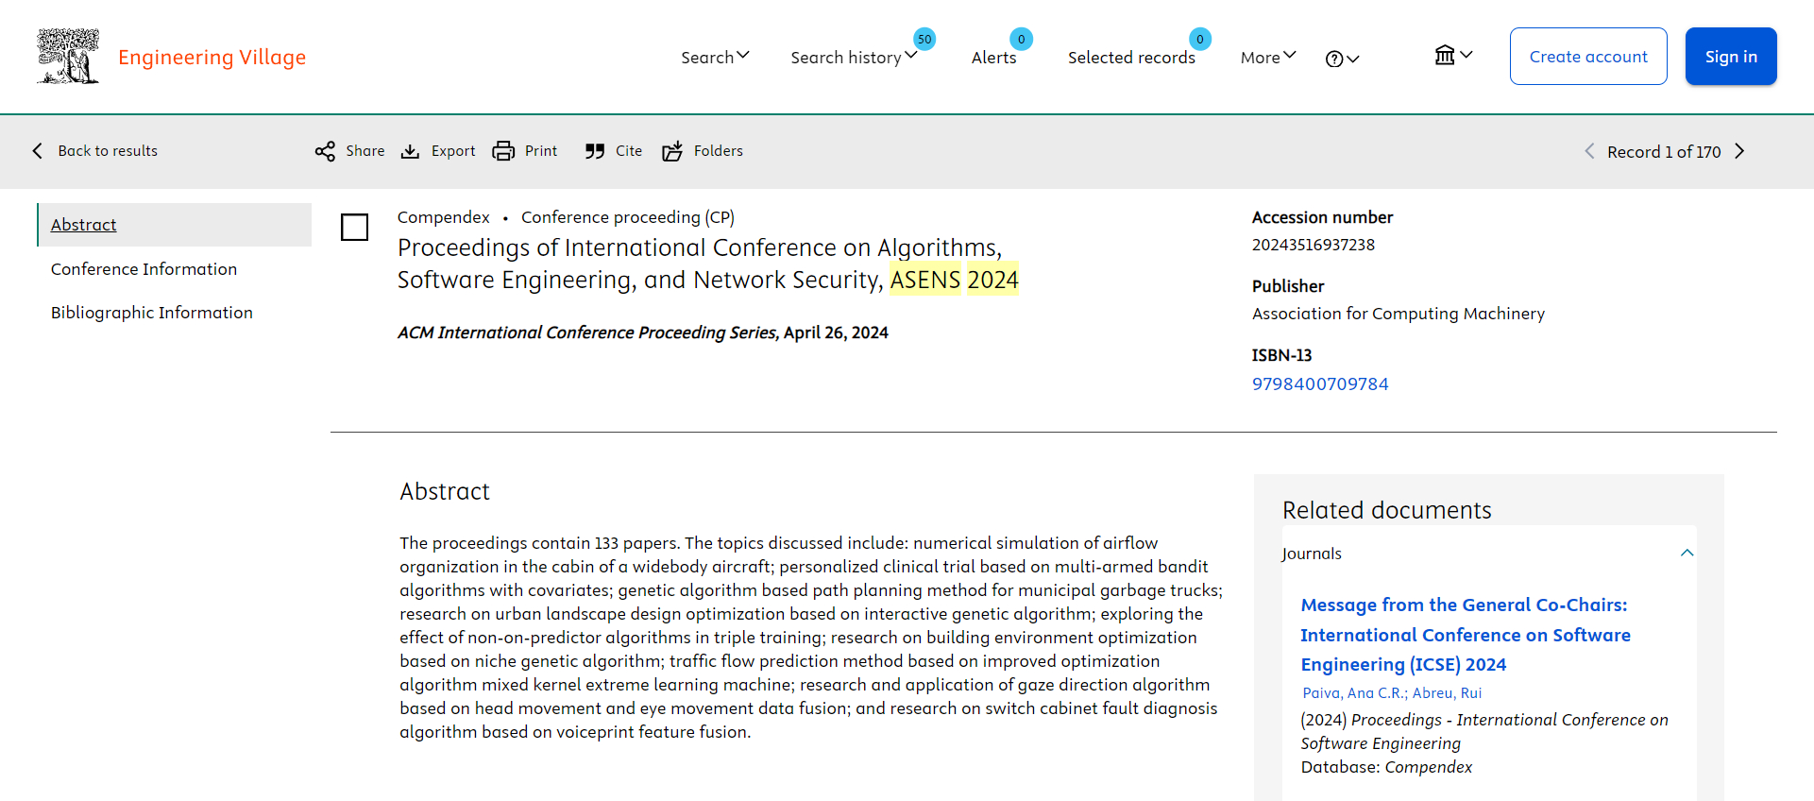
Task: Click the Share icon
Action: 325,151
